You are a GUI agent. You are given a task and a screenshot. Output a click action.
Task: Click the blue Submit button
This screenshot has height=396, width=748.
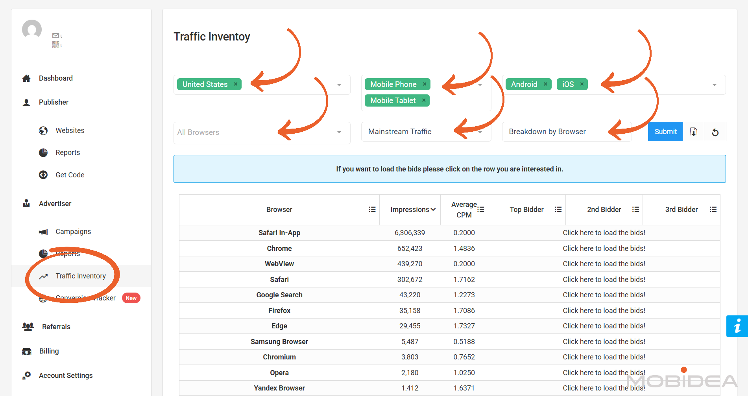pos(665,132)
